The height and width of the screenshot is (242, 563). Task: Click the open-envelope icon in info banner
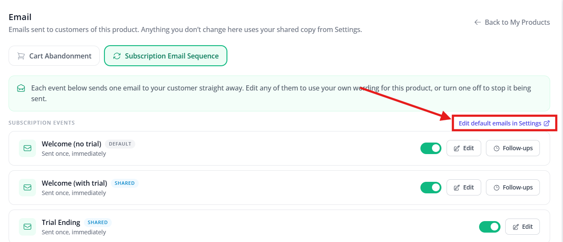[x=21, y=88]
